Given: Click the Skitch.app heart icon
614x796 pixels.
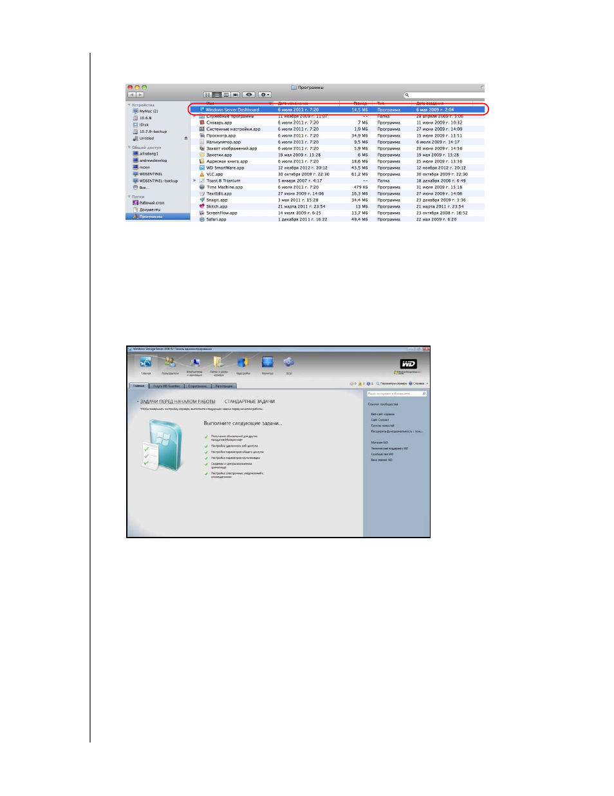Looking at the screenshot, I should click(x=202, y=206).
